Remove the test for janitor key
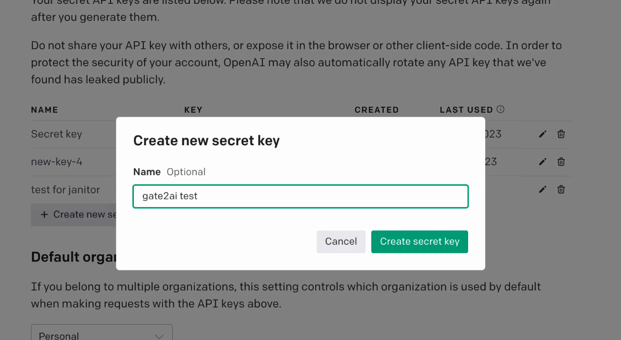Viewport: 621px width, 340px height. point(561,190)
